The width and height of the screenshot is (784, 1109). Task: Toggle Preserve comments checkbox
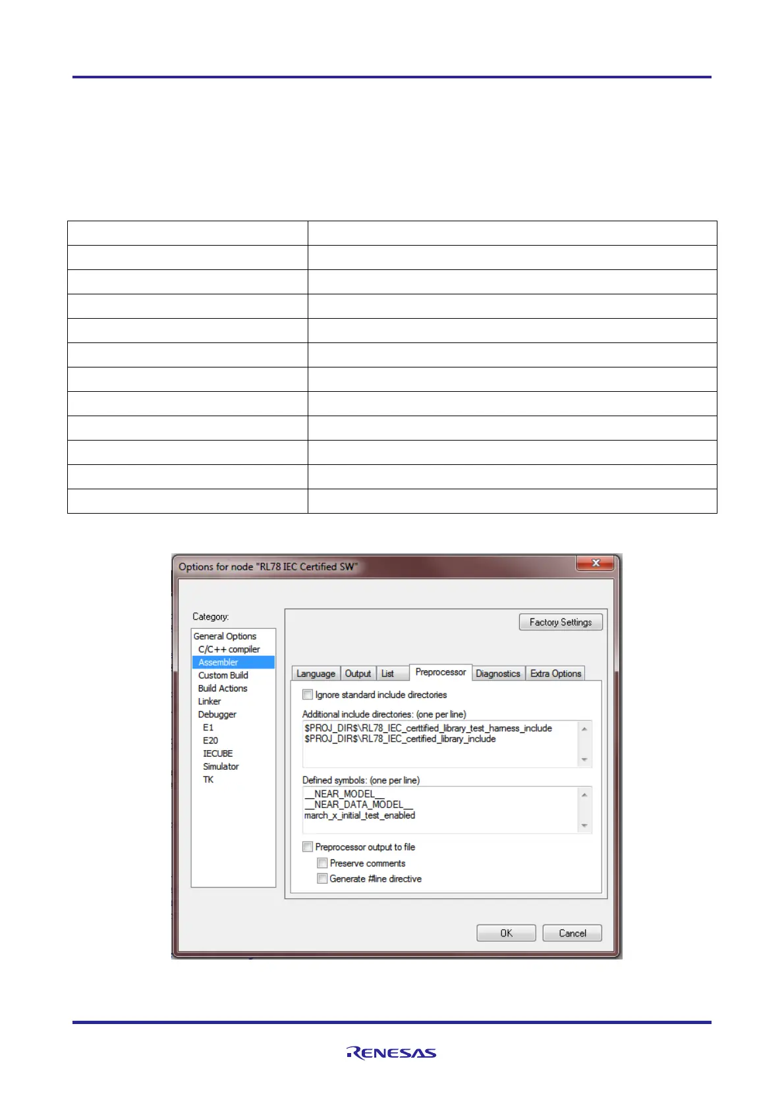[x=322, y=863]
